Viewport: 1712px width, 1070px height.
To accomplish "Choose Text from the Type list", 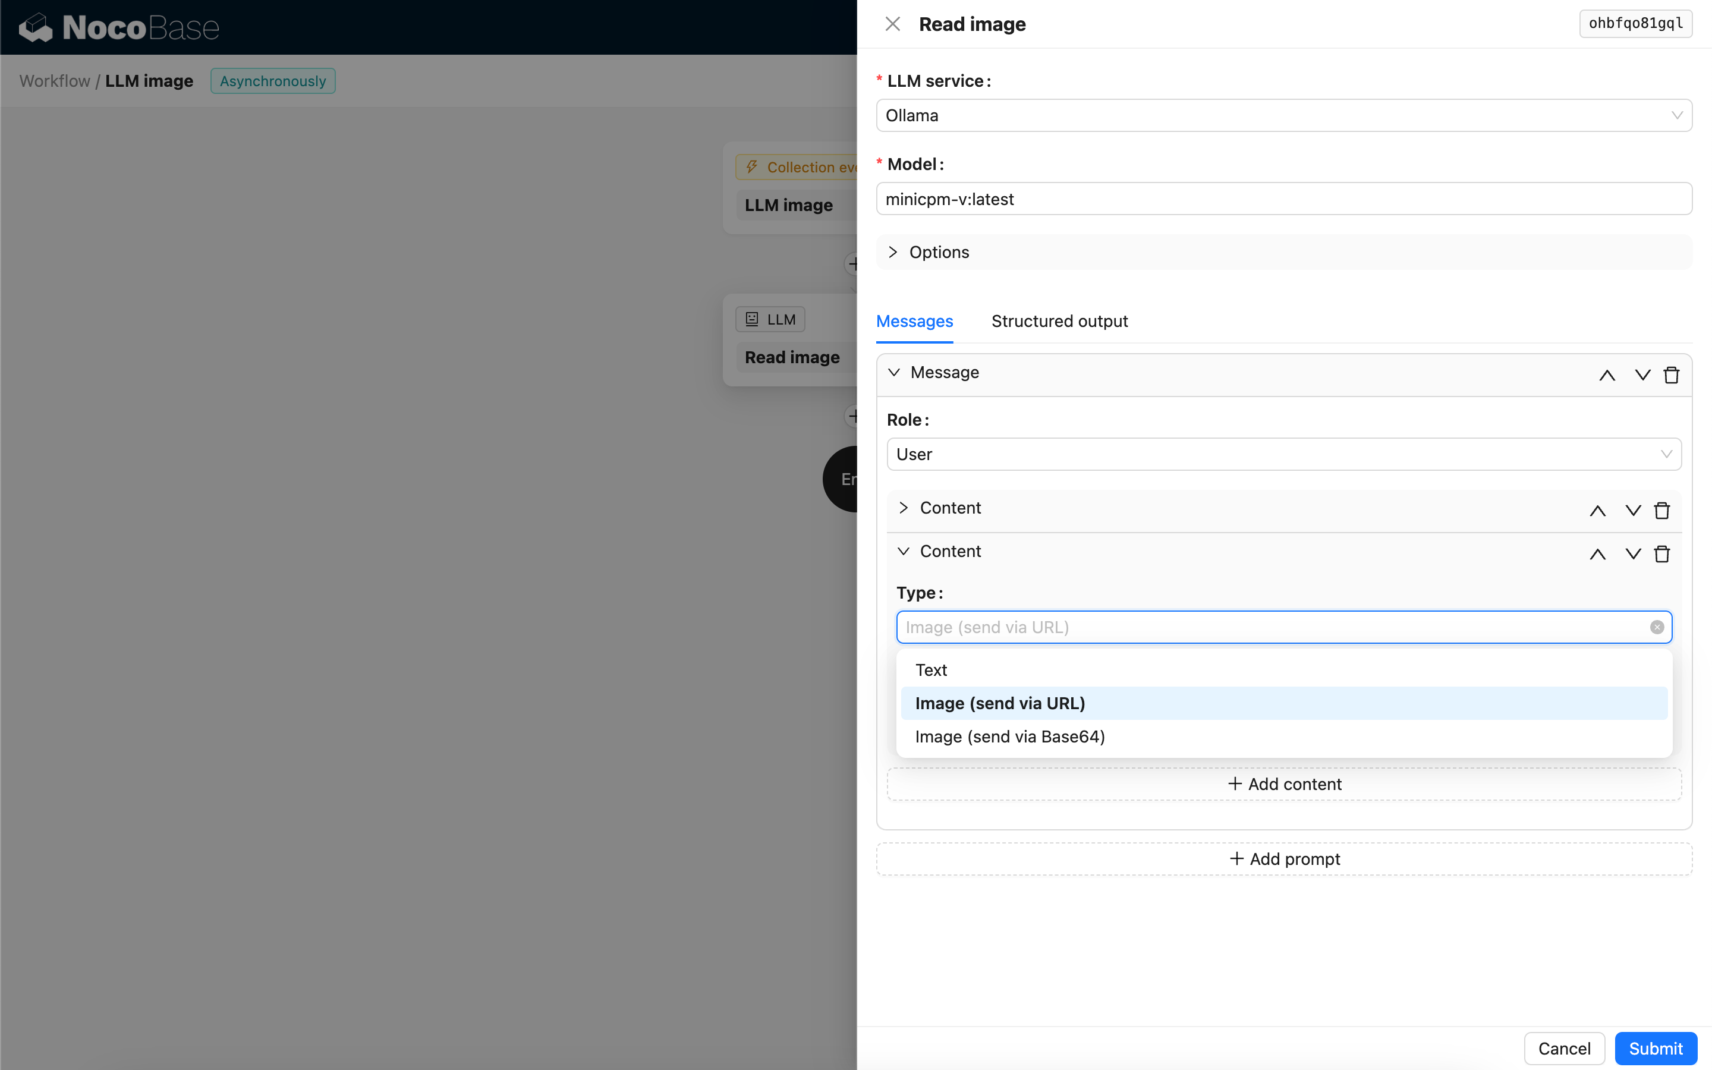I will (931, 669).
